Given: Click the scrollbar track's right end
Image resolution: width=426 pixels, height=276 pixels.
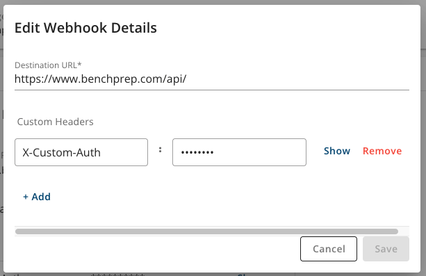Looking at the screenshot, I should (404, 232).
